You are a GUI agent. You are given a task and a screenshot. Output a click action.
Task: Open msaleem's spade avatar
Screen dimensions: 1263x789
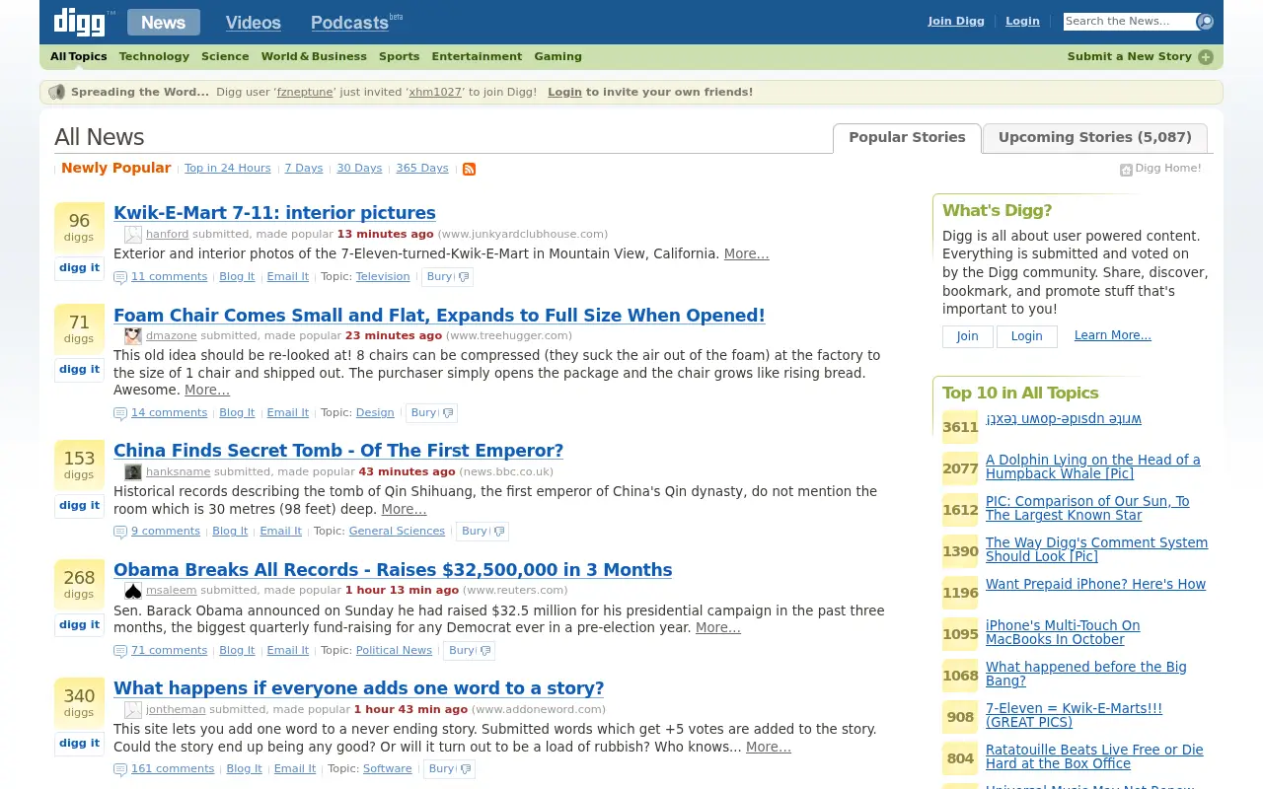coord(132,591)
